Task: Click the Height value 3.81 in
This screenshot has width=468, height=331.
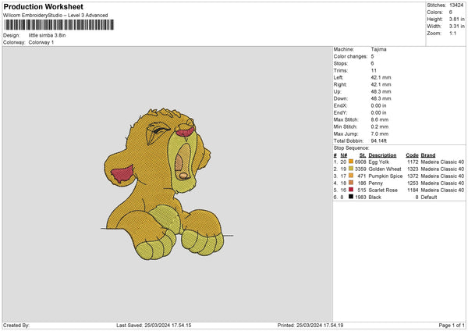Action: 456,19
